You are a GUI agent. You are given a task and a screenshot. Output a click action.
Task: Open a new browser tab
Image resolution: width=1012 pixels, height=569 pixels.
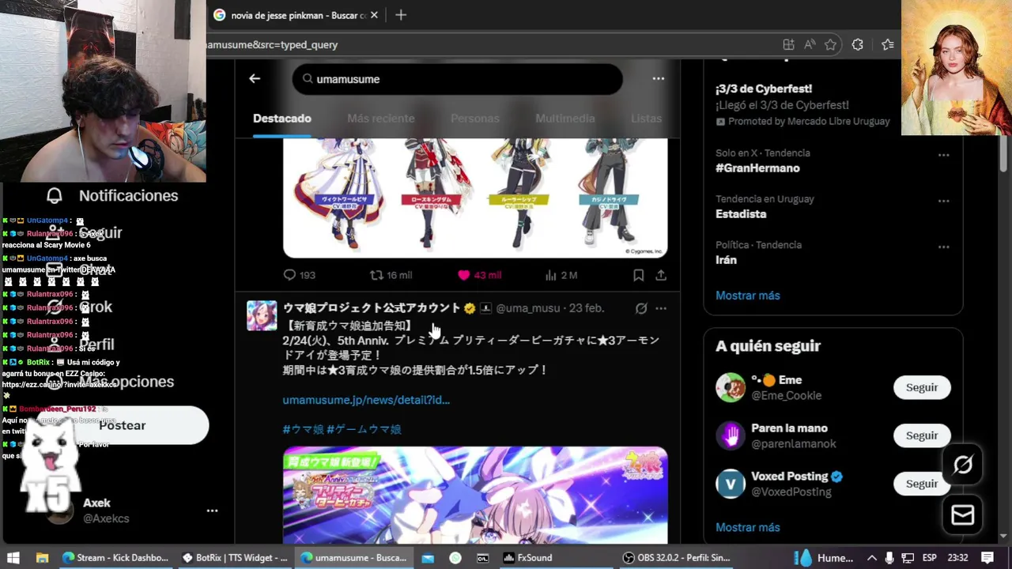[x=401, y=15]
